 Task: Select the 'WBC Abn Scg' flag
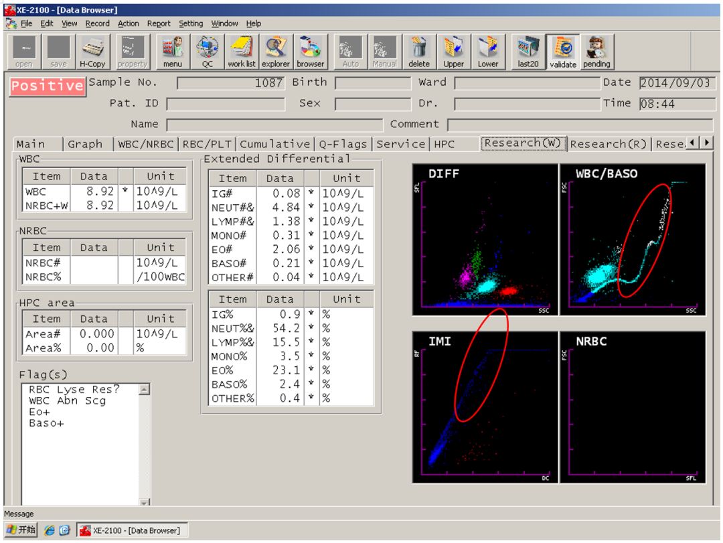click(68, 401)
